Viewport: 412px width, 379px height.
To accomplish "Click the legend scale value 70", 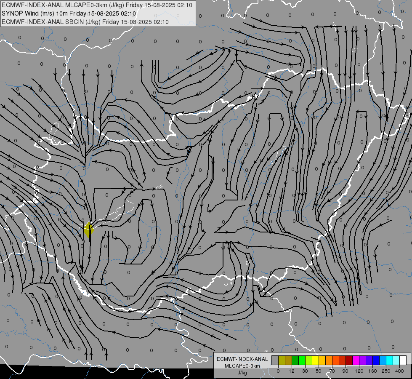I will click(x=332, y=371).
